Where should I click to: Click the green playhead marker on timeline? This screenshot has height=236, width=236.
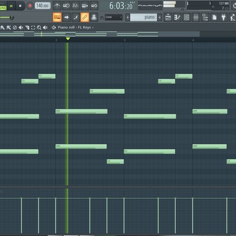point(68,39)
